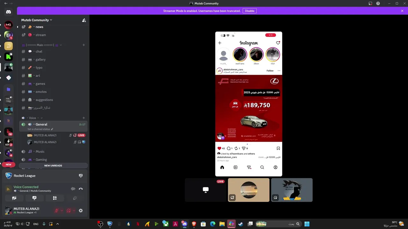Open ENG language switcher in system tray
Viewport: 408px width, 229px height.
[x=36, y=224]
